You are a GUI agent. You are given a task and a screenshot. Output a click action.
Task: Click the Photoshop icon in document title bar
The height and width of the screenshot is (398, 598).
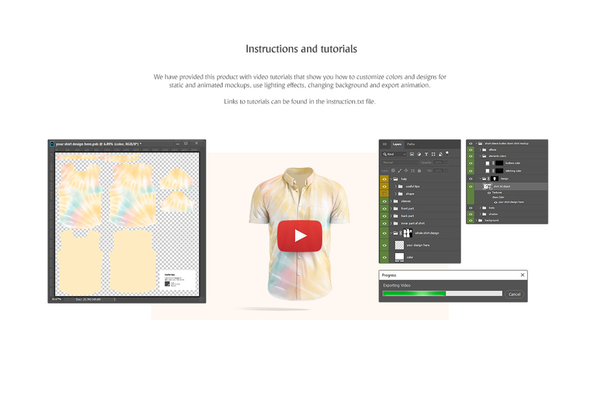(52, 144)
